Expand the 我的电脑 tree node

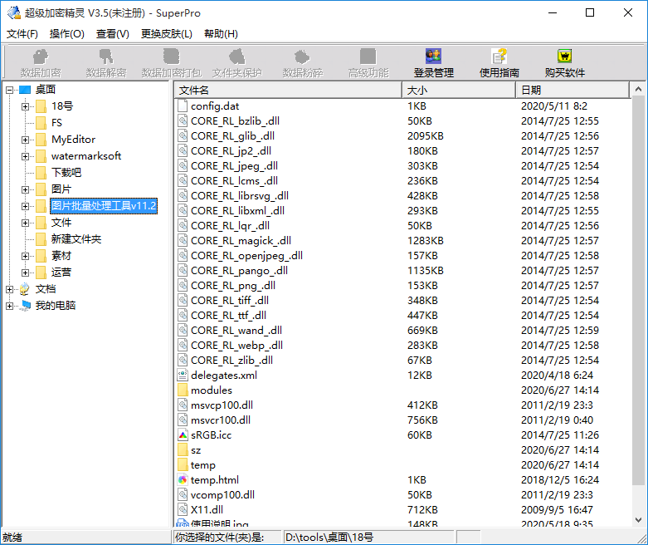pyautogui.click(x=9, y=306)
